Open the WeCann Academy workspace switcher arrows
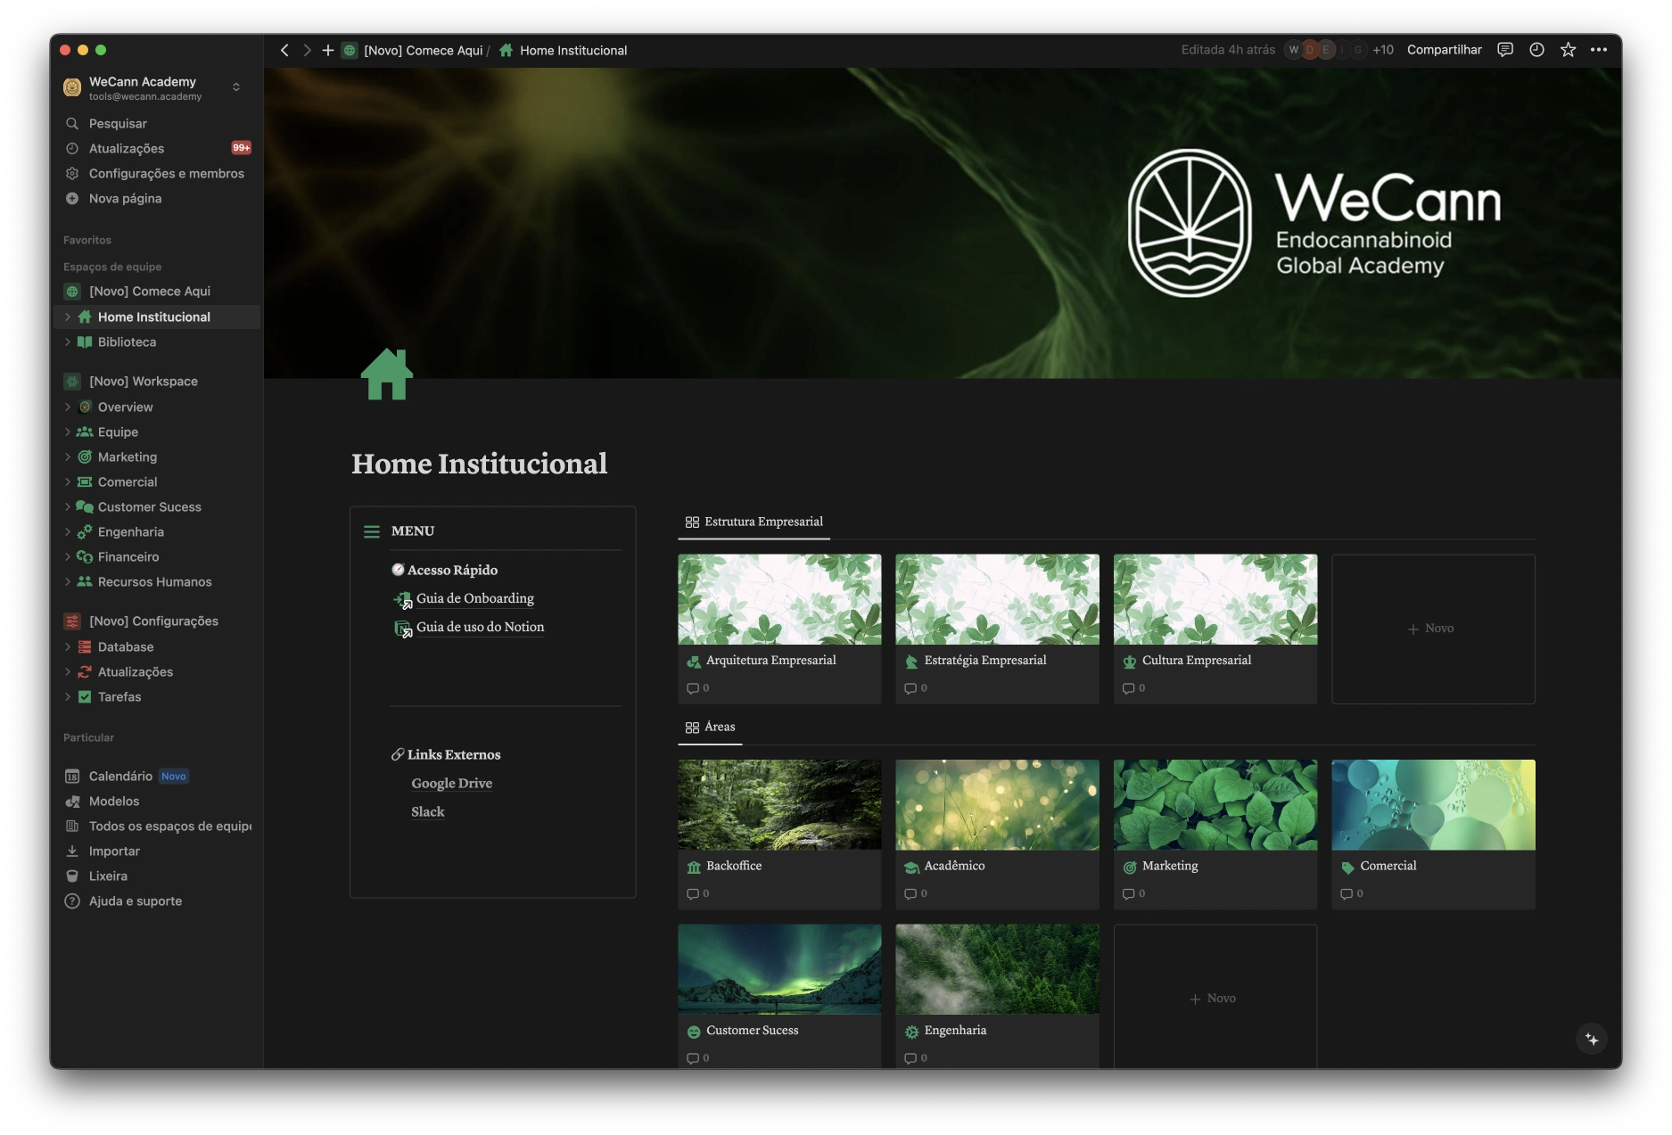Image resolution: width=1672 pixels, height=1135 pixels. pos(236,87)
